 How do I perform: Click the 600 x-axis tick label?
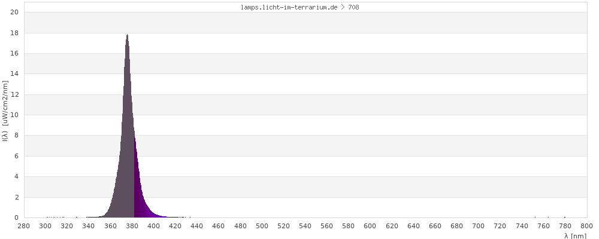(370, 226)
